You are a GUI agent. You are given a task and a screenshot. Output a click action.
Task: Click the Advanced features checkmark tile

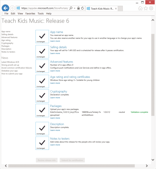tap(42, 66)
